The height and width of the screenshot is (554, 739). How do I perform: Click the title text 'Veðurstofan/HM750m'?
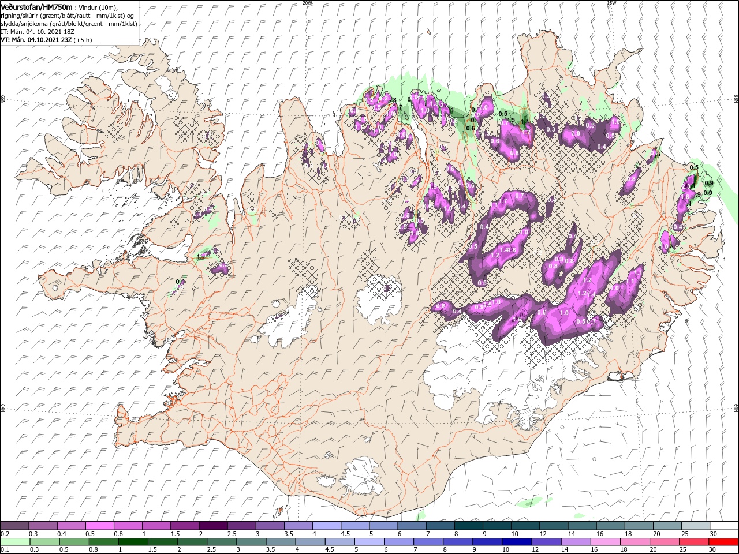click(36, 7)
